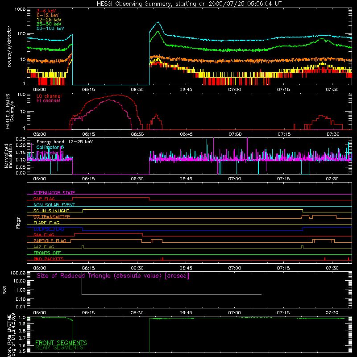Click the 'PARTICLE RATES Counts/s' axis label
This screenshot has width=357, height=357.
[9, 112]
